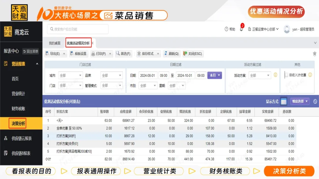Open the 品牌 dropdown
The image size is (319, 179).
point(111,75)
